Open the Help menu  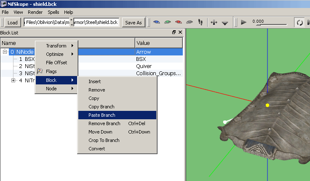pos(68,12)
